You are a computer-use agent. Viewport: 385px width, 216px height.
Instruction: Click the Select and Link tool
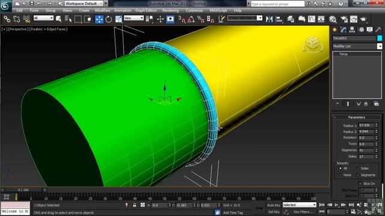tap(7, 19)
